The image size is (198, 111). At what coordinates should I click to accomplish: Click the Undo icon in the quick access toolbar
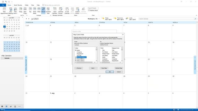(6, 2)
